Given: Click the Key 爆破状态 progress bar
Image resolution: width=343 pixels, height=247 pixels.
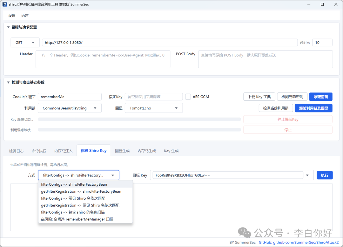Looking at the screenshot, I should tap(139, 119).
